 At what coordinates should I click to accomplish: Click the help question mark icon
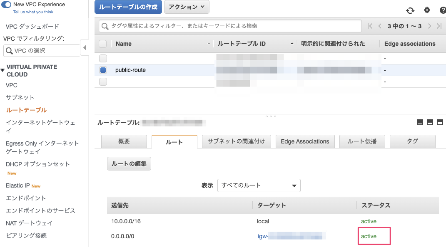point(442,10)
